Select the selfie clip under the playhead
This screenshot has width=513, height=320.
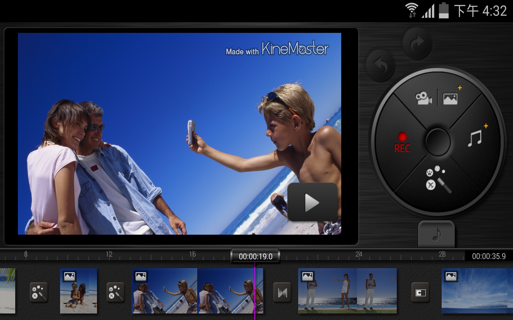click(197, 291)
